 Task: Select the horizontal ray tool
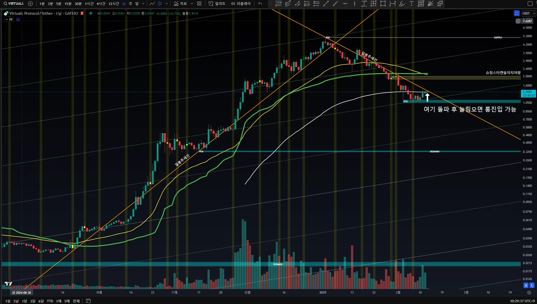(345, 3)
